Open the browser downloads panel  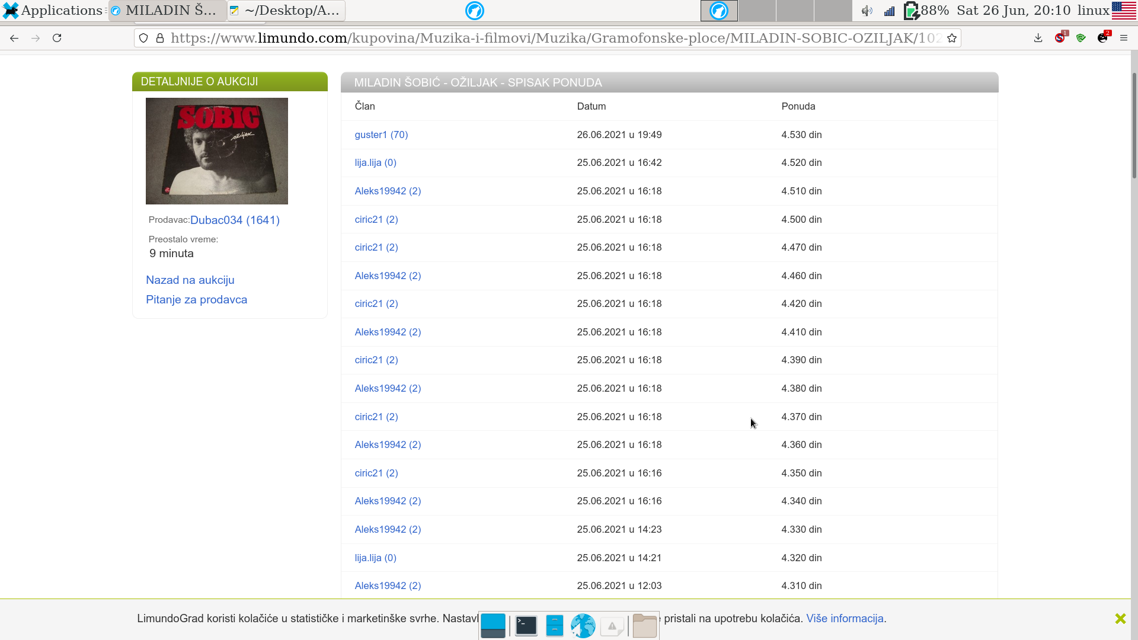1038,38
